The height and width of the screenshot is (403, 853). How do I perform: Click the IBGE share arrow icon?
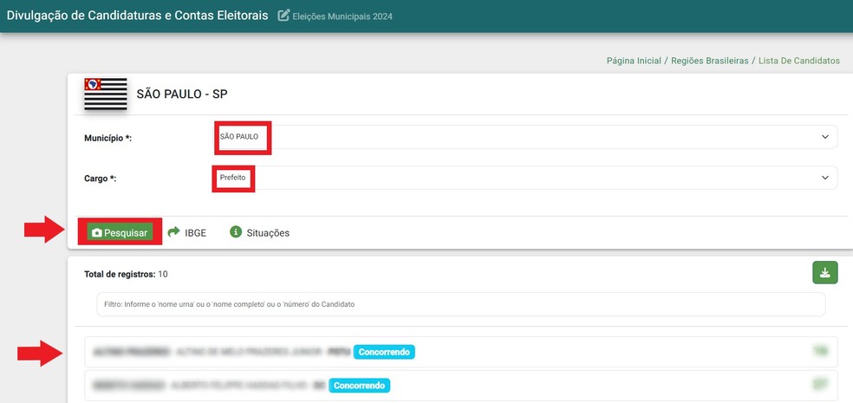[173, 232]
